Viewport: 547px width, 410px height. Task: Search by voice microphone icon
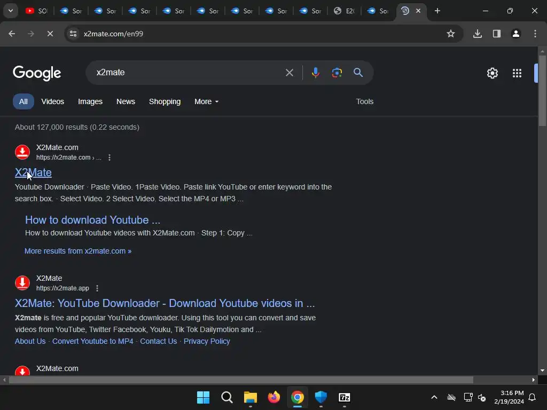coord(315,73)
